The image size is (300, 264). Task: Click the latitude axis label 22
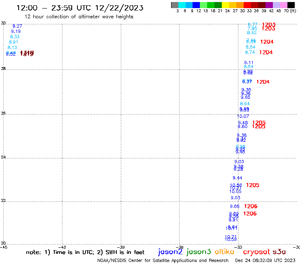pos(3,200)
